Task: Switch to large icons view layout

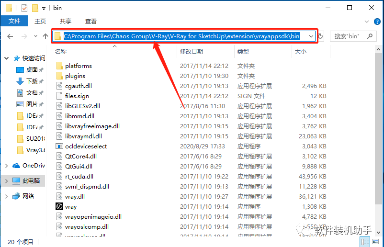Action: pyautogui.click(x=375, y=242)
